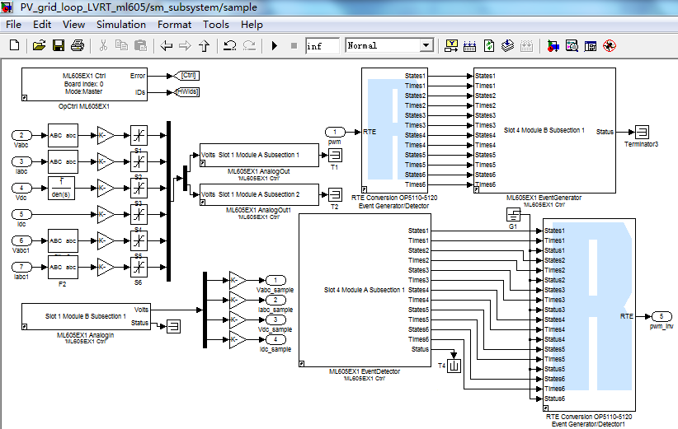Open the Library Browser icon
The height and width of the screenshot is (429, 678).
click(x=552, y=46)
